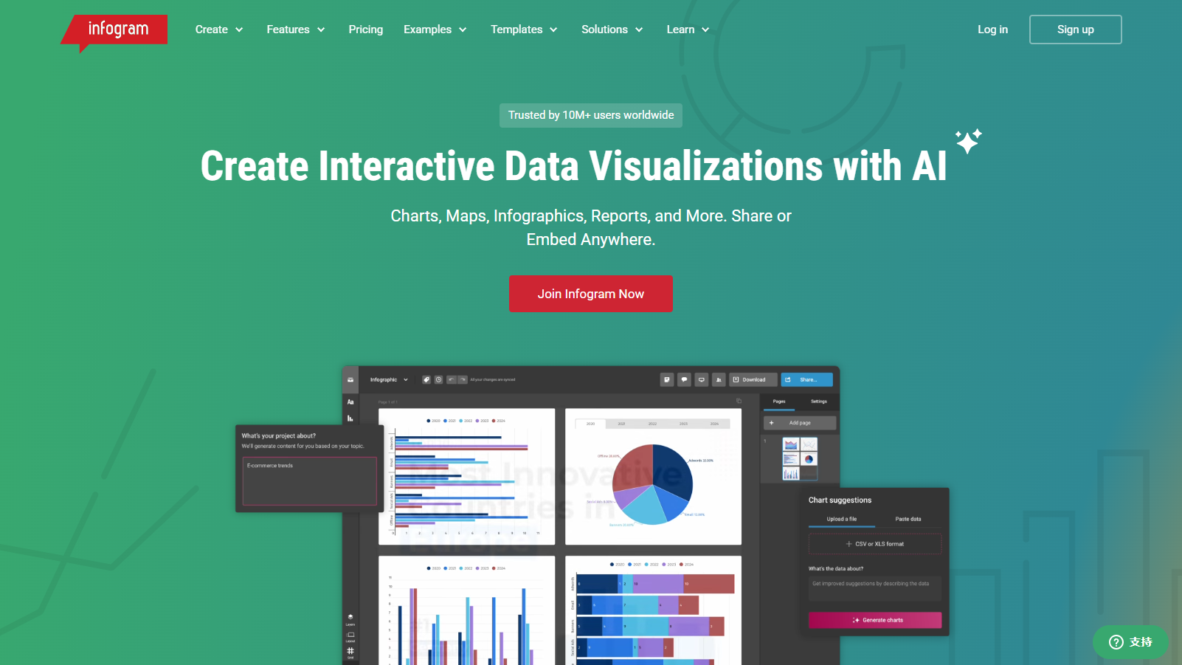Open the Templates dropdown
1182x665 pixels.
tap(524, 30)
